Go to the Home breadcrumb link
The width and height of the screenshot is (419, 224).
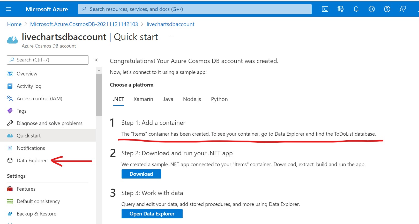[14, 24]
